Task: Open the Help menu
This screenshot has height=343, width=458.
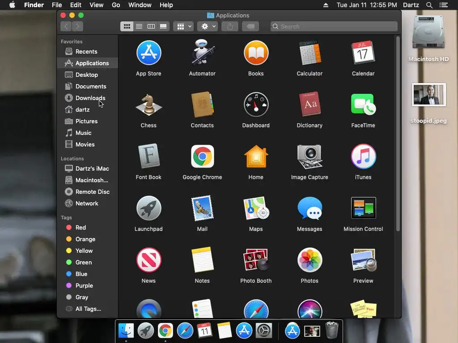Action: 166,5
